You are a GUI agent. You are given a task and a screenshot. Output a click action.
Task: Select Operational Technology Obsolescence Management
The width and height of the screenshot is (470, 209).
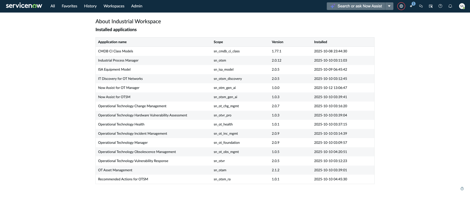pos(137,152)
